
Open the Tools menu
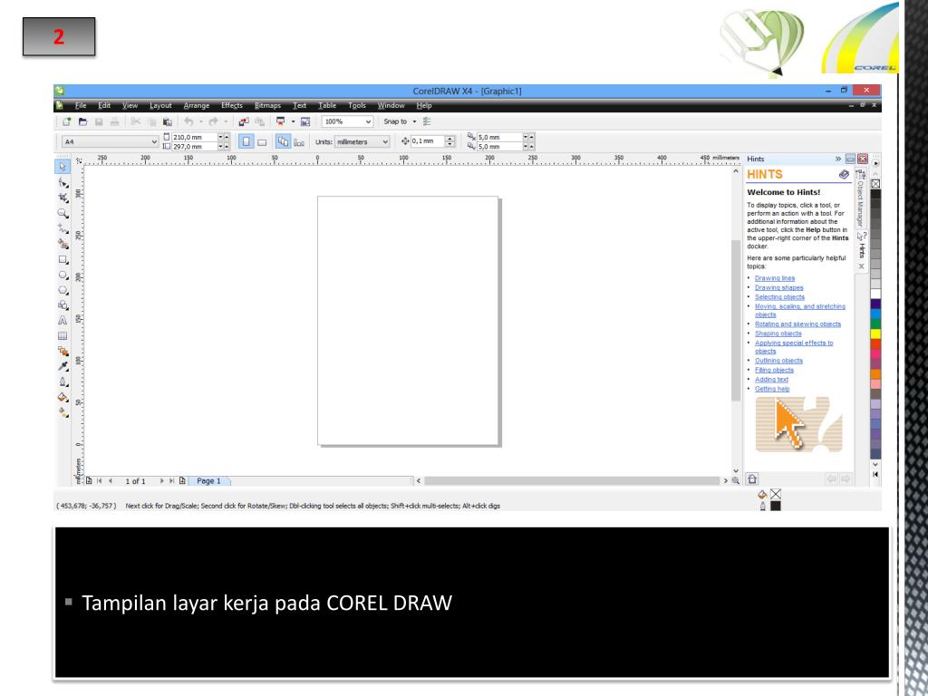357,105
